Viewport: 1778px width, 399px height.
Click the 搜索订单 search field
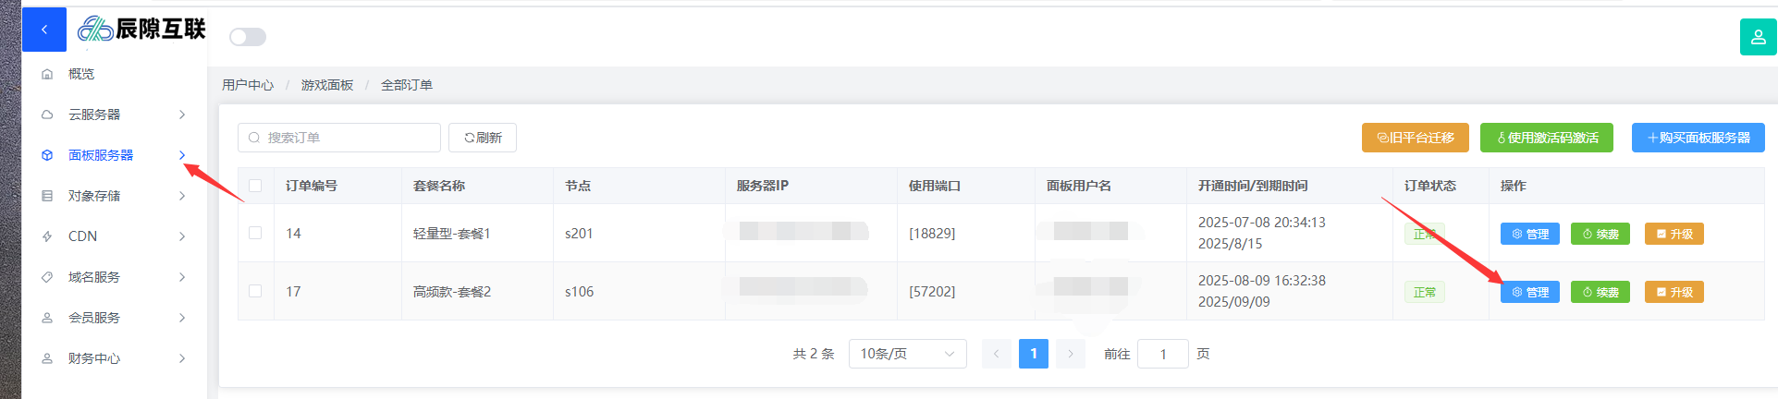click(339, 138)
